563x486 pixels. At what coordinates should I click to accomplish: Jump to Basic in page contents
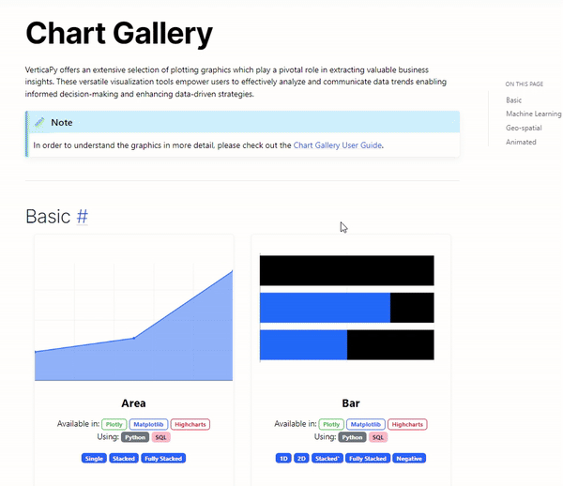[x=513, y=100]
